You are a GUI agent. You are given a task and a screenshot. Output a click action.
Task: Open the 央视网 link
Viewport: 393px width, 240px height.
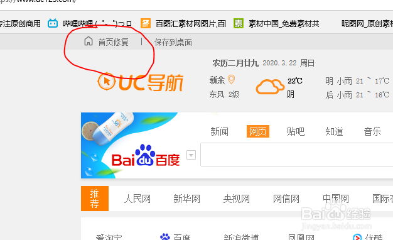[x=236, y=199]
